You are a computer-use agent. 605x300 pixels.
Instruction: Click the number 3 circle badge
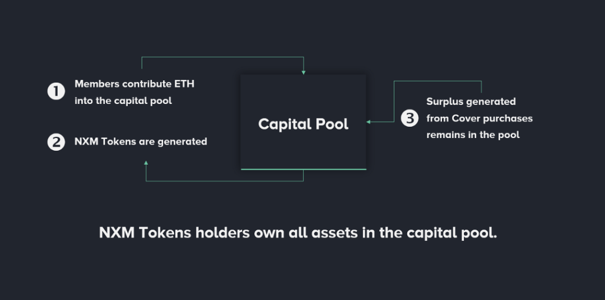click(x=410, y=118)
